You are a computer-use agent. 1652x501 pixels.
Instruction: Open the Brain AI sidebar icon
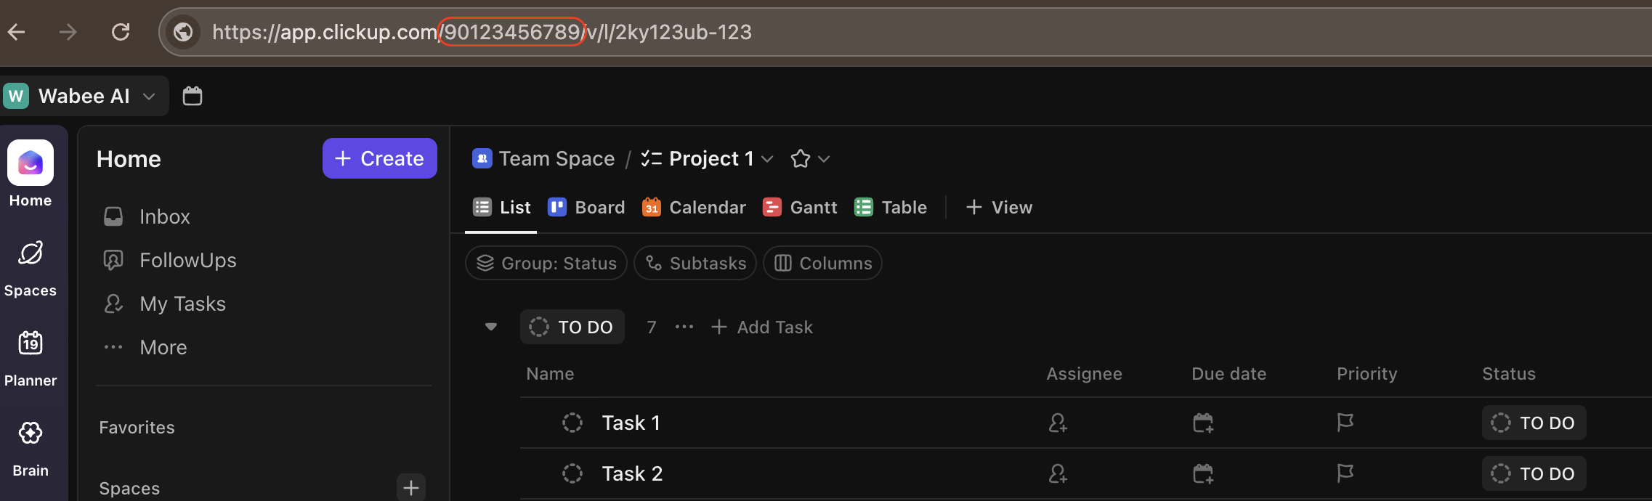31,447
